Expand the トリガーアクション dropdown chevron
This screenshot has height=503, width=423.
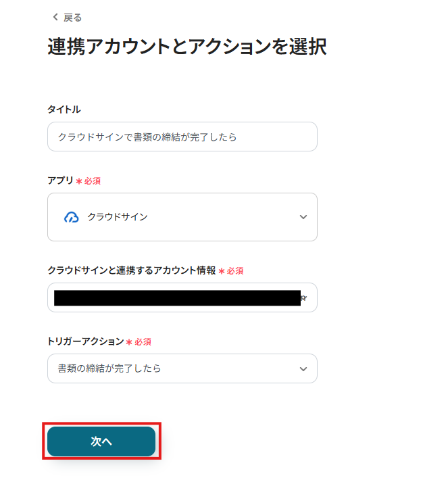pyautogui.click(x=303, y=368)
